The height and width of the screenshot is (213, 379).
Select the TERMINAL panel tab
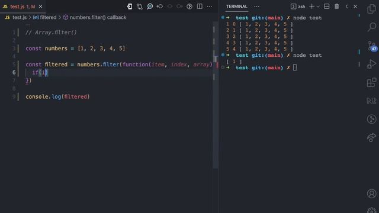coord(237,7)
